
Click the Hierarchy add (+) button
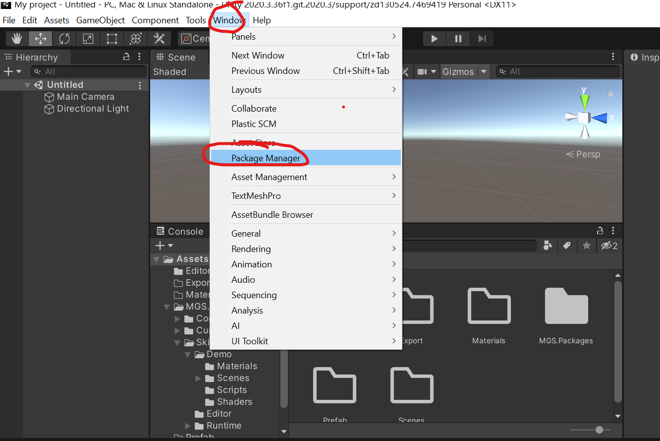click(12, 71)
